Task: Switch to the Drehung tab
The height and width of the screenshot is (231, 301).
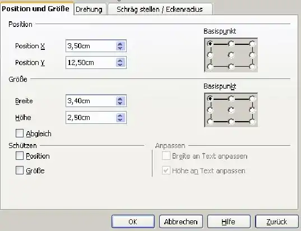Action: pyautogui.click(x=89, y=10)
